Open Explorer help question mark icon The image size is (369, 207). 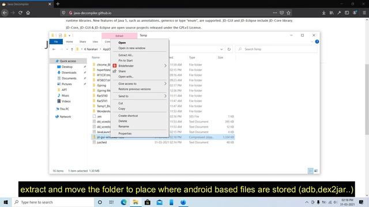tap(317, 41)
